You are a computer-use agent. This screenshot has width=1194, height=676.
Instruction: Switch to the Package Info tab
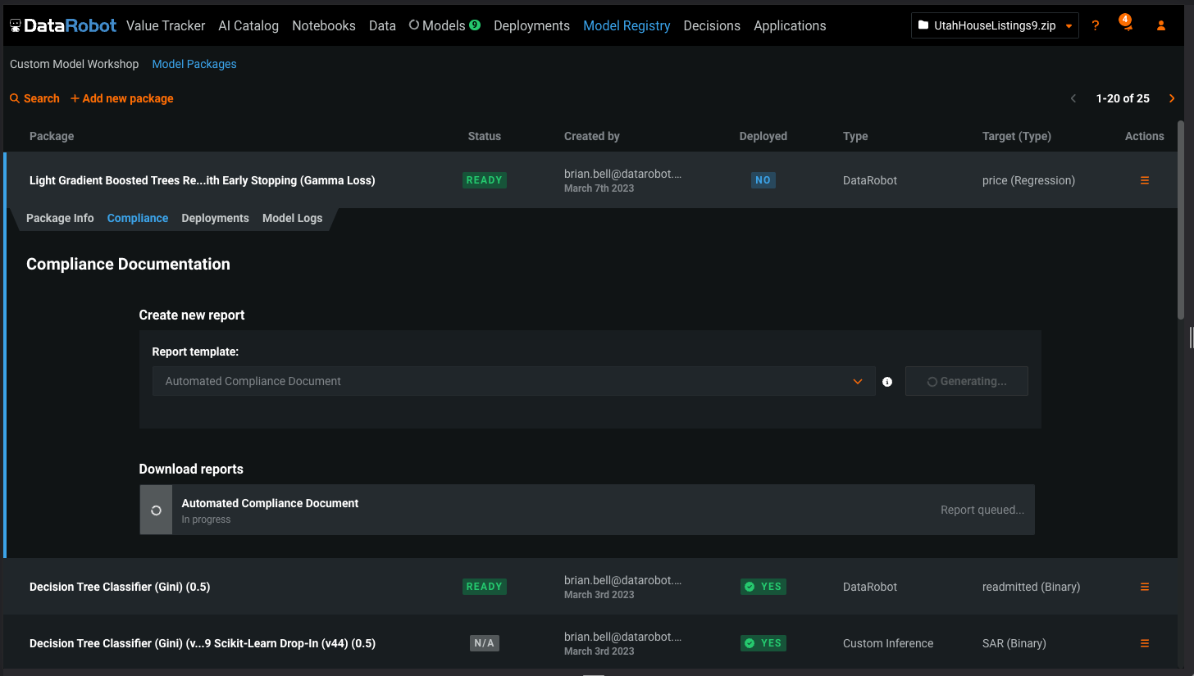pos(60,218)
